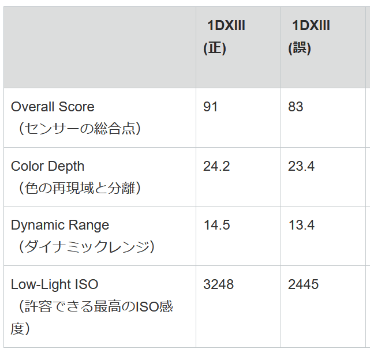
Task: Select the Color Depth value 23.4
Action: (301, 166)
